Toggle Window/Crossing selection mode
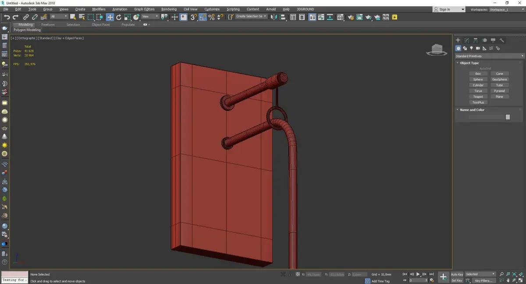Image resolution: width=526 pixels, height=284 pixels. [x=100, y=17]
